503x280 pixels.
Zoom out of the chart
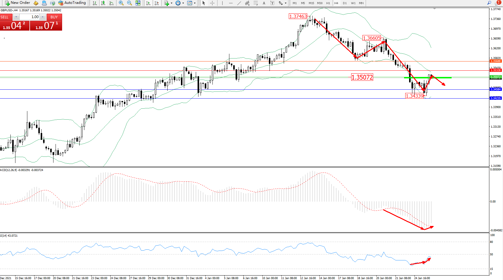point(130,3)
